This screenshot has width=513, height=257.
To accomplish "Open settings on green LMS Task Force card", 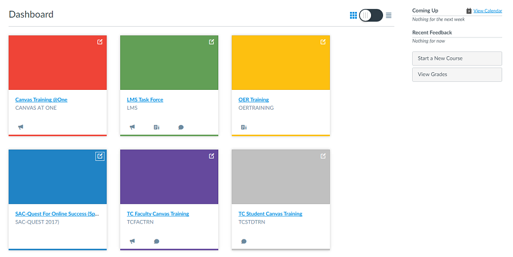I will (211, 42).
